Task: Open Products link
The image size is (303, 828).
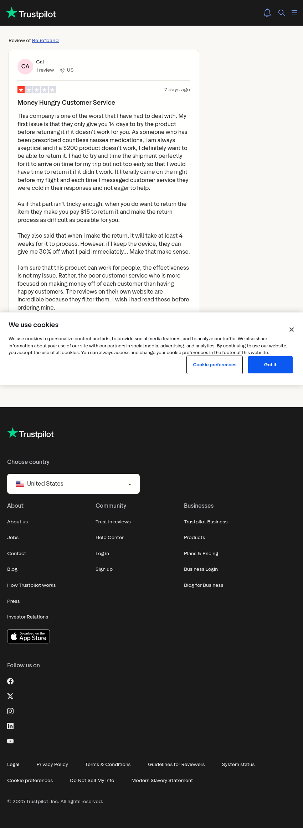Action: pos(195,538)
